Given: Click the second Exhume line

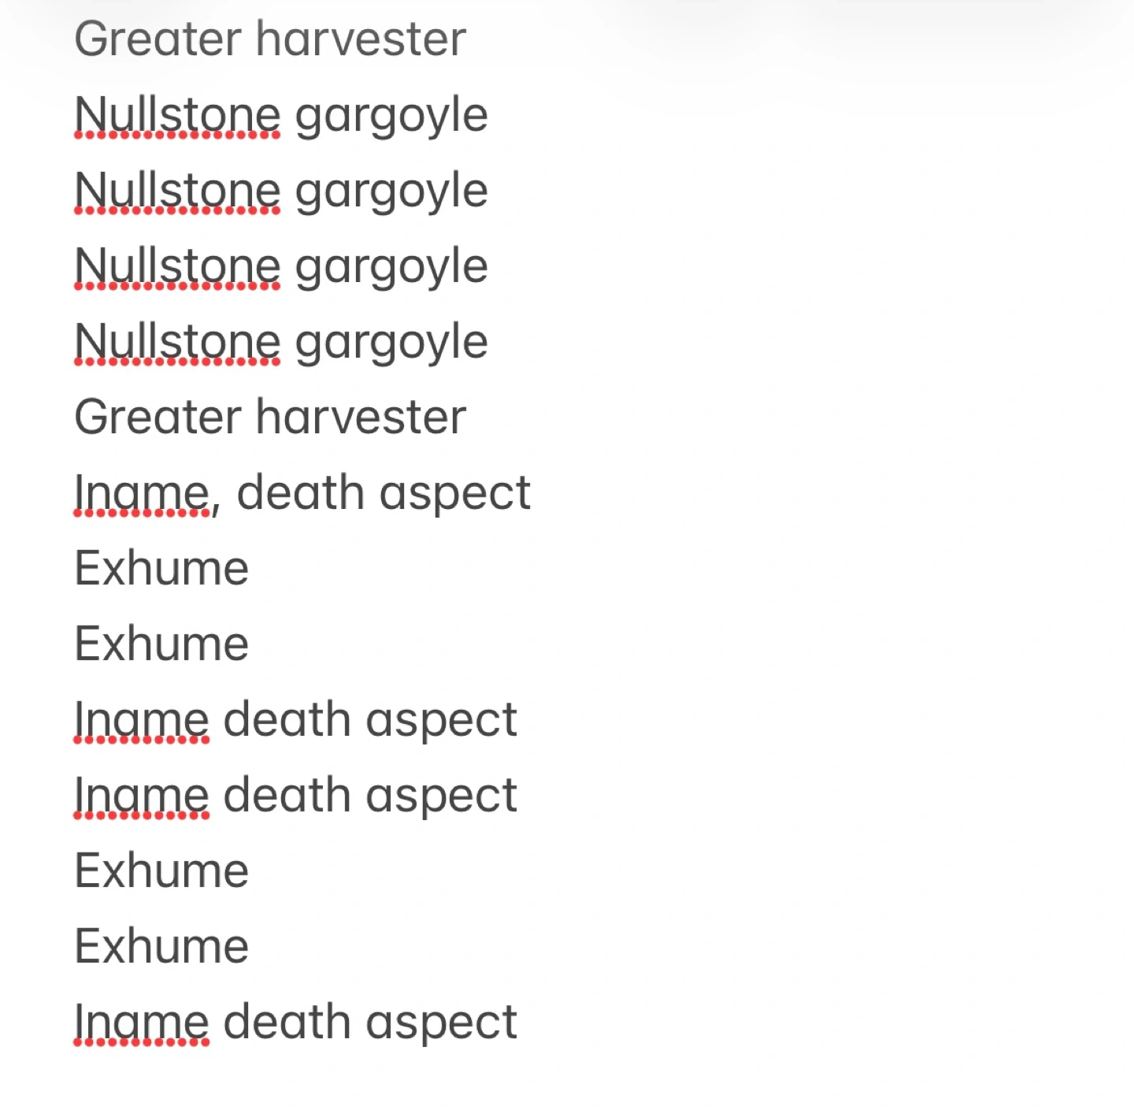Looking at the screenshot, I should tap(161, 644).
